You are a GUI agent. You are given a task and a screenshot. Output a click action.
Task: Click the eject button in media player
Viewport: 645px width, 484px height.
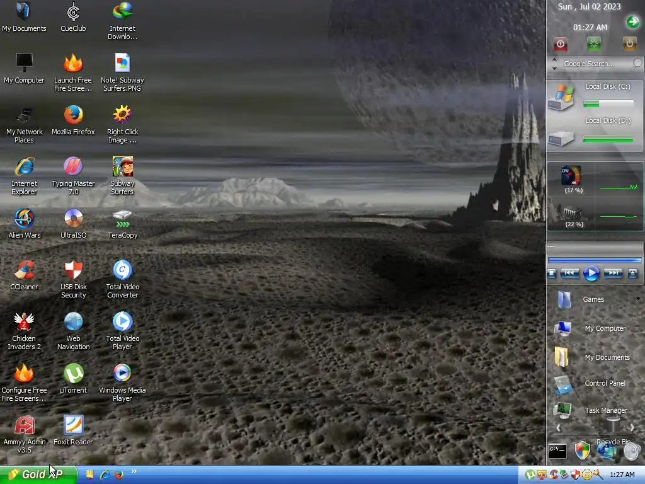[x=632, y=274]
